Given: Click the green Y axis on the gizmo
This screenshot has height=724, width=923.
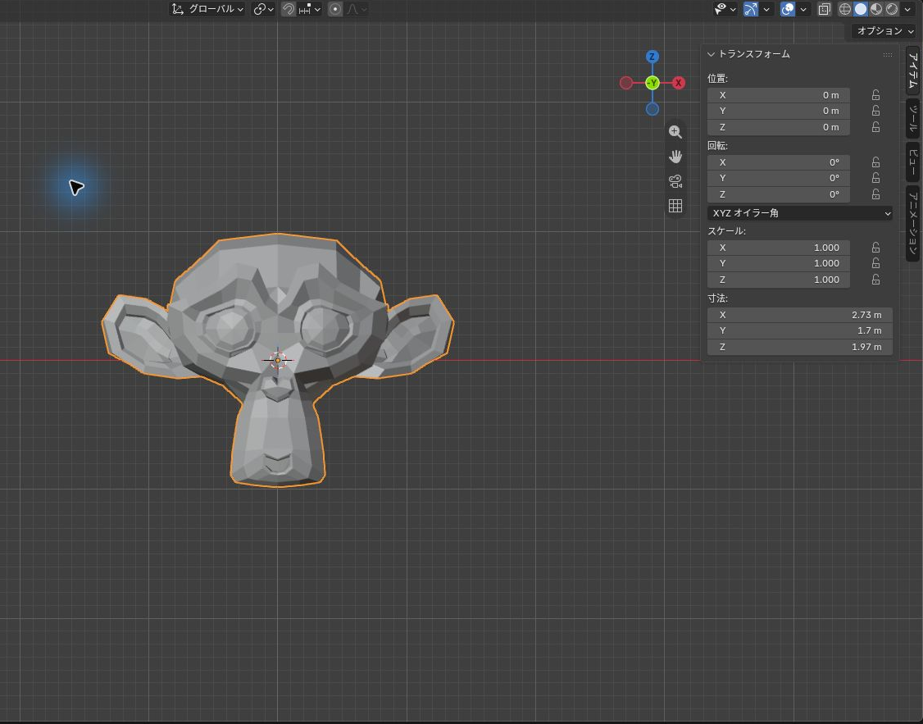Looking at the screenshot, I should coord(652,83).
